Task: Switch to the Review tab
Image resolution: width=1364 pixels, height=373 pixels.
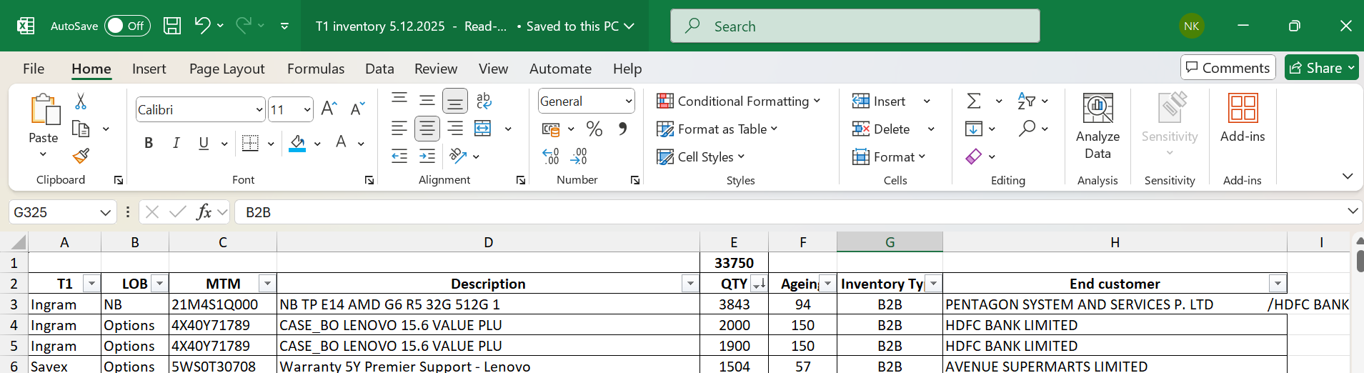Action: pyautogui.click(x=436, y=69)
